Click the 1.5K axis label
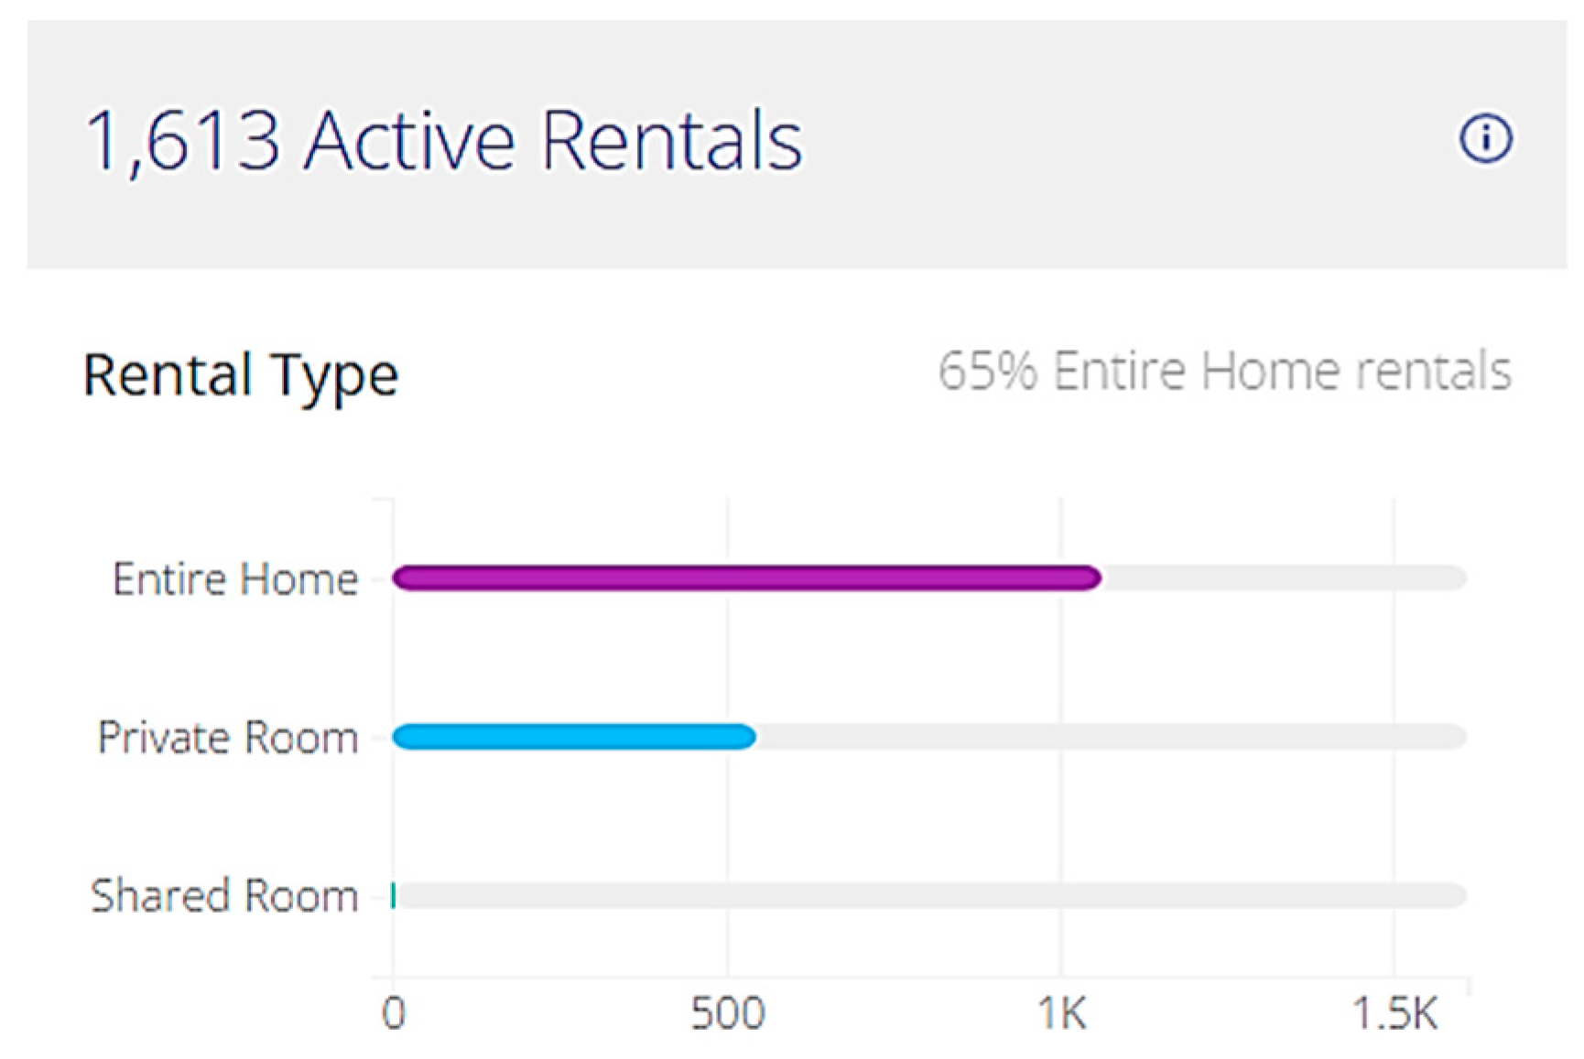The width and height of the screenshot is (1584, 1059). click(x=1394, y=1014)
